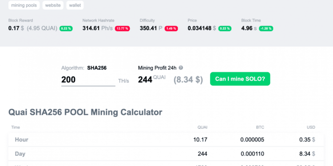Select the (4.95 QUAI) reward text

[x=42, y=28]
